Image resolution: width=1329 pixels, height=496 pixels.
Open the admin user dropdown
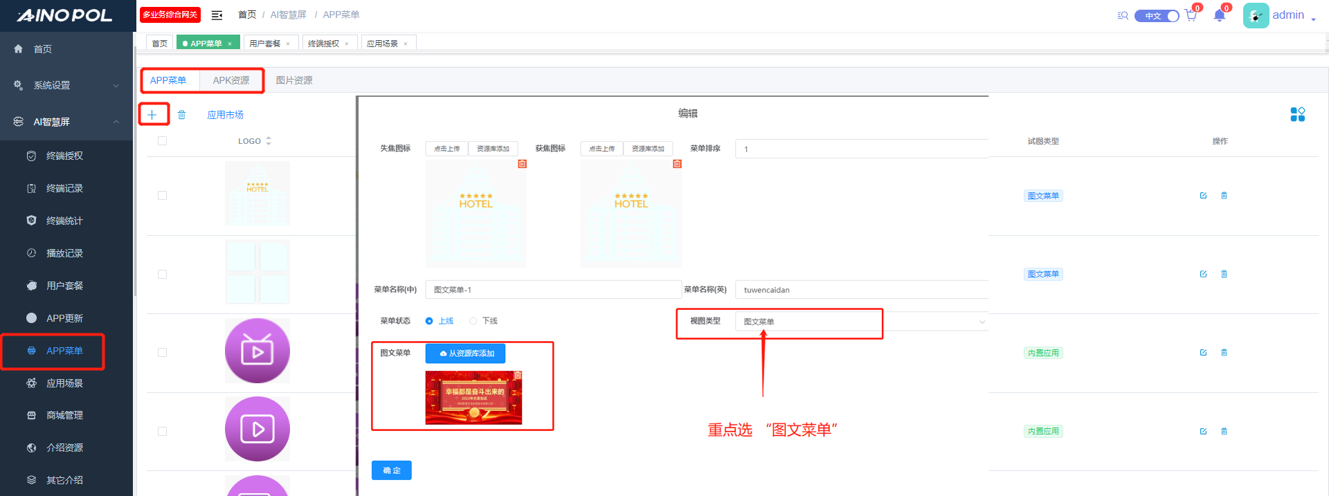point(1291,15)
